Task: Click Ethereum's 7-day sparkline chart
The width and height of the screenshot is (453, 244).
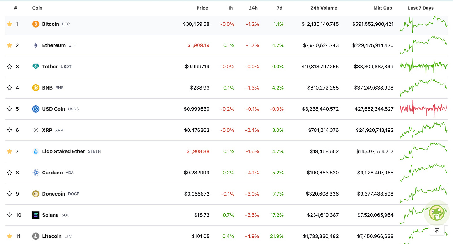Action: pyautogui.click(x=423, y=45)
